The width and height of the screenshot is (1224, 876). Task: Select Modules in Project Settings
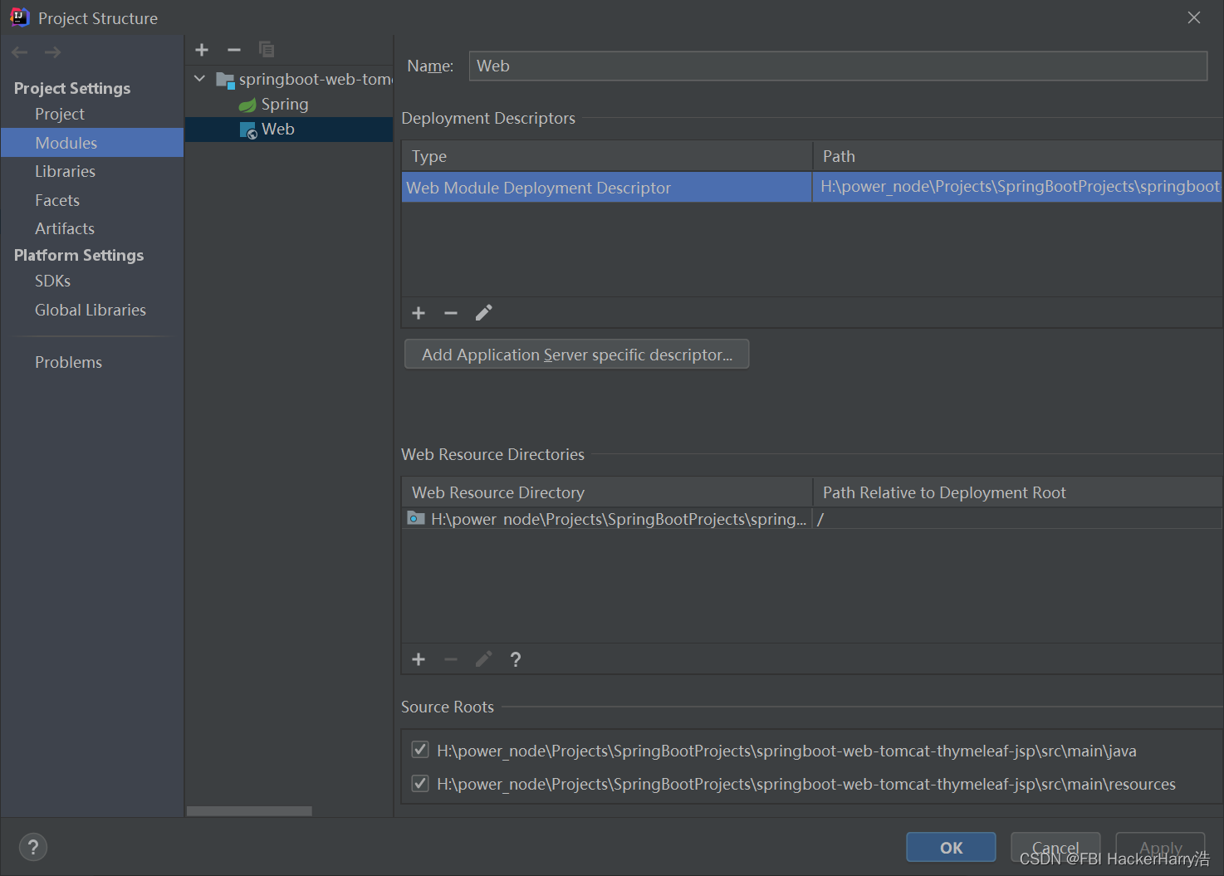tap(92, 143)
